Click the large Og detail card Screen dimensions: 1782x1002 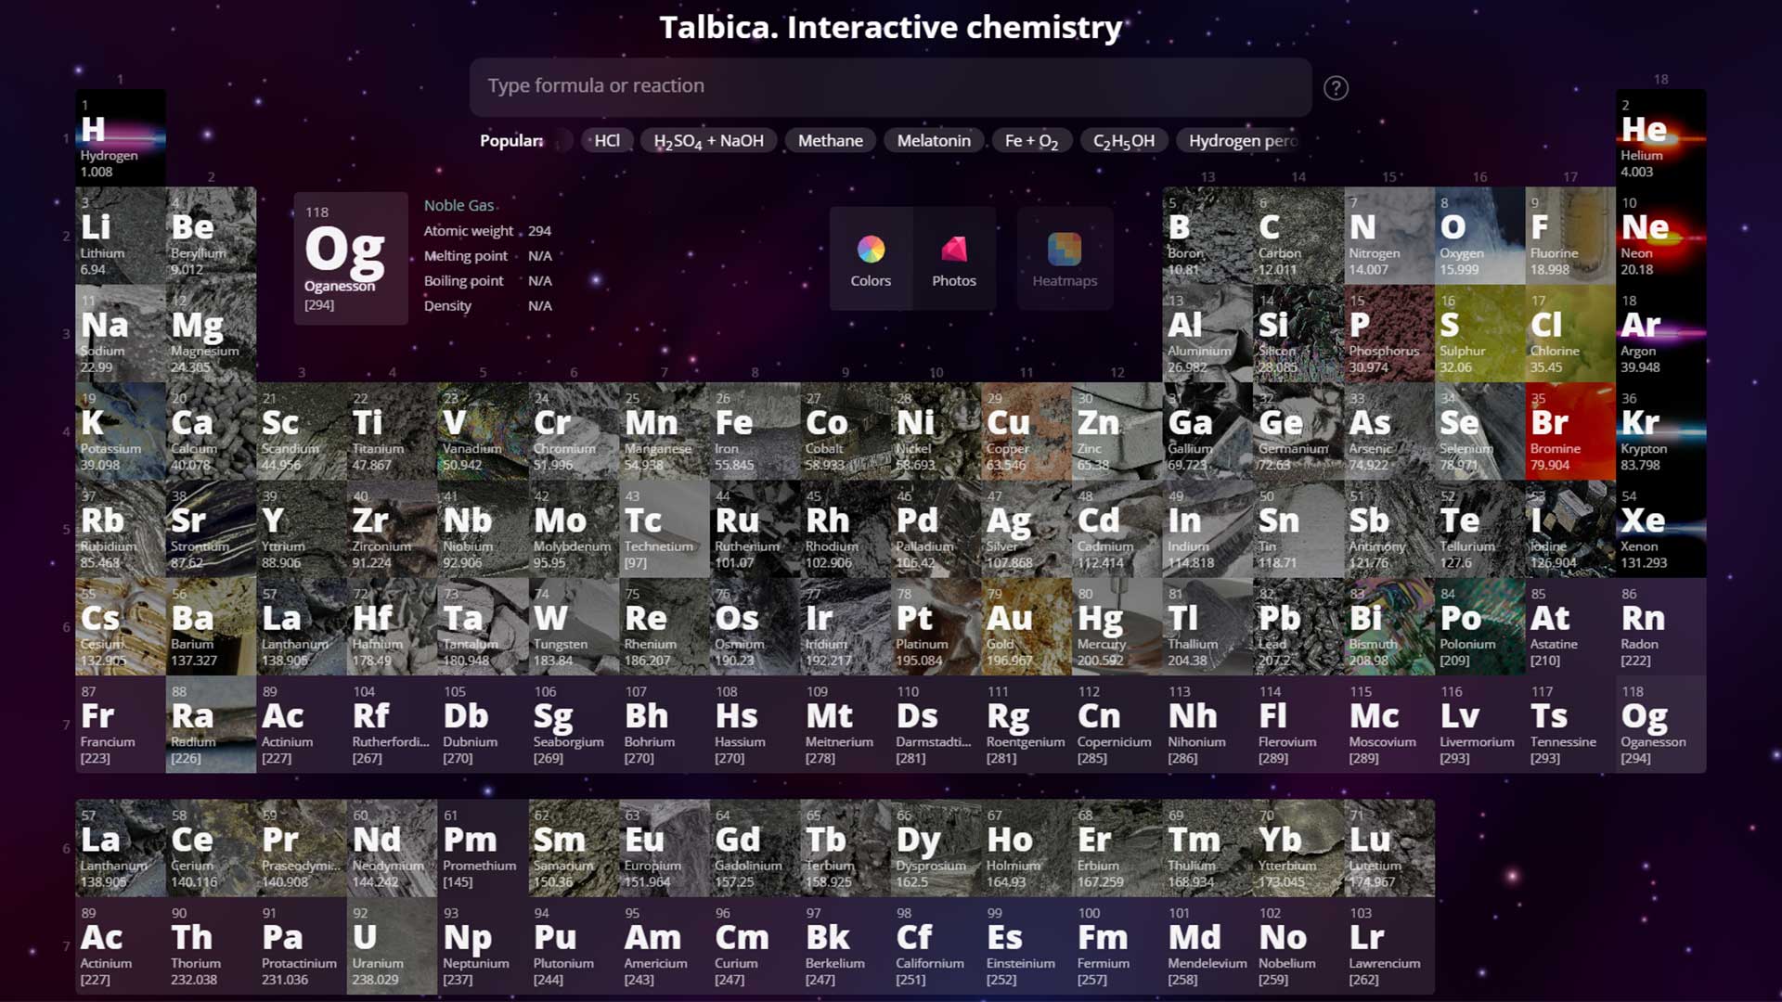[351, 259]
